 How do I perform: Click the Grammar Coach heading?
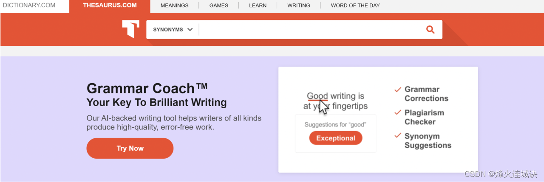[147, 88]
